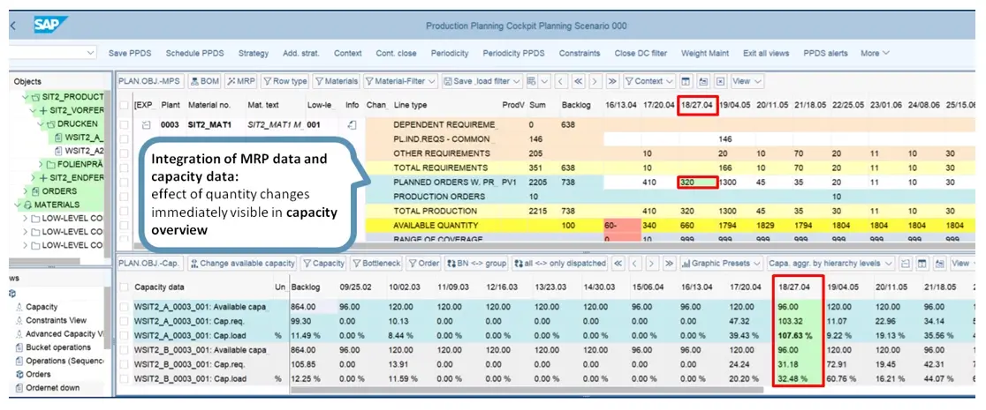
Task: Open the Save load filter dropdown
Action: 482,82
